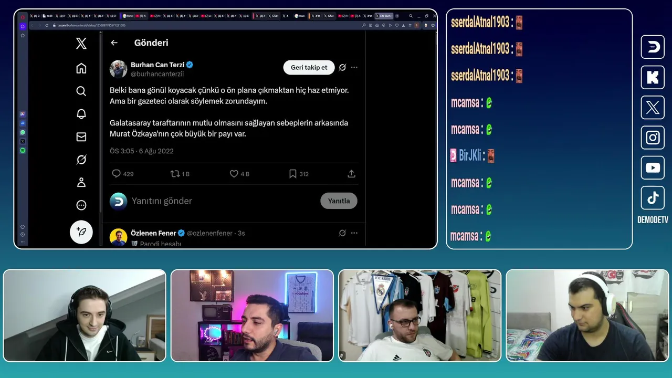
Task: Open Messages envelope icon
Action: point(81,137)
